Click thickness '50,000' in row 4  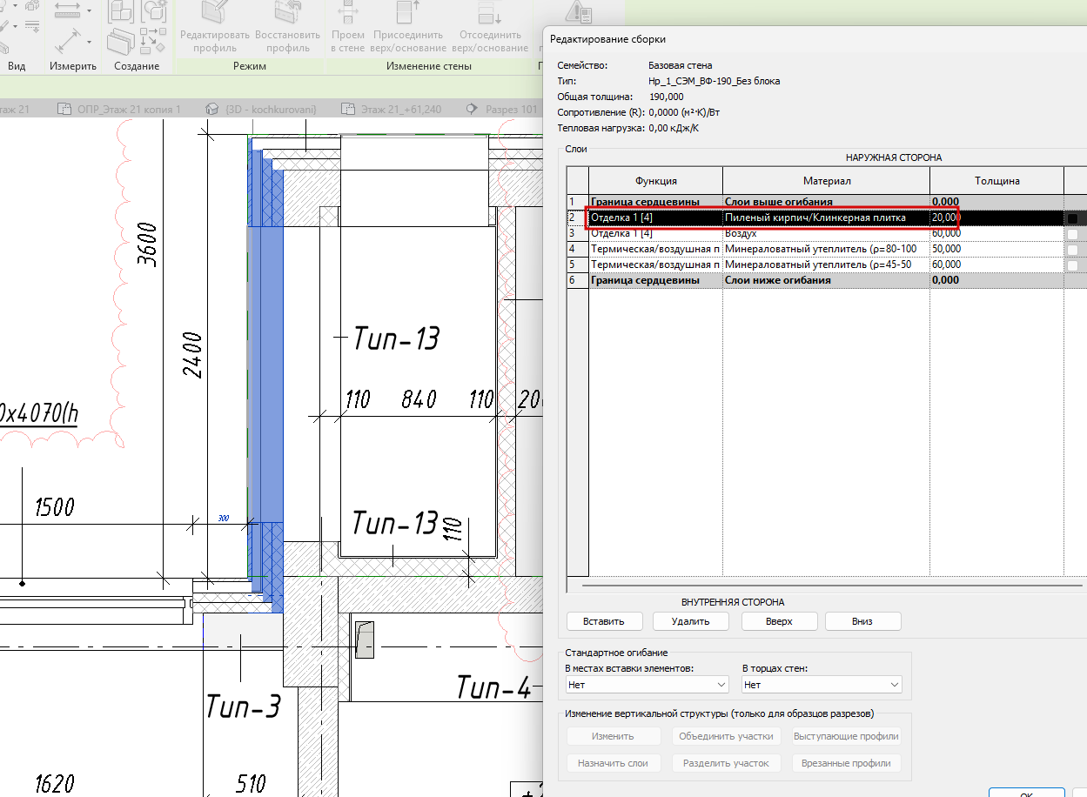point(996,249)
